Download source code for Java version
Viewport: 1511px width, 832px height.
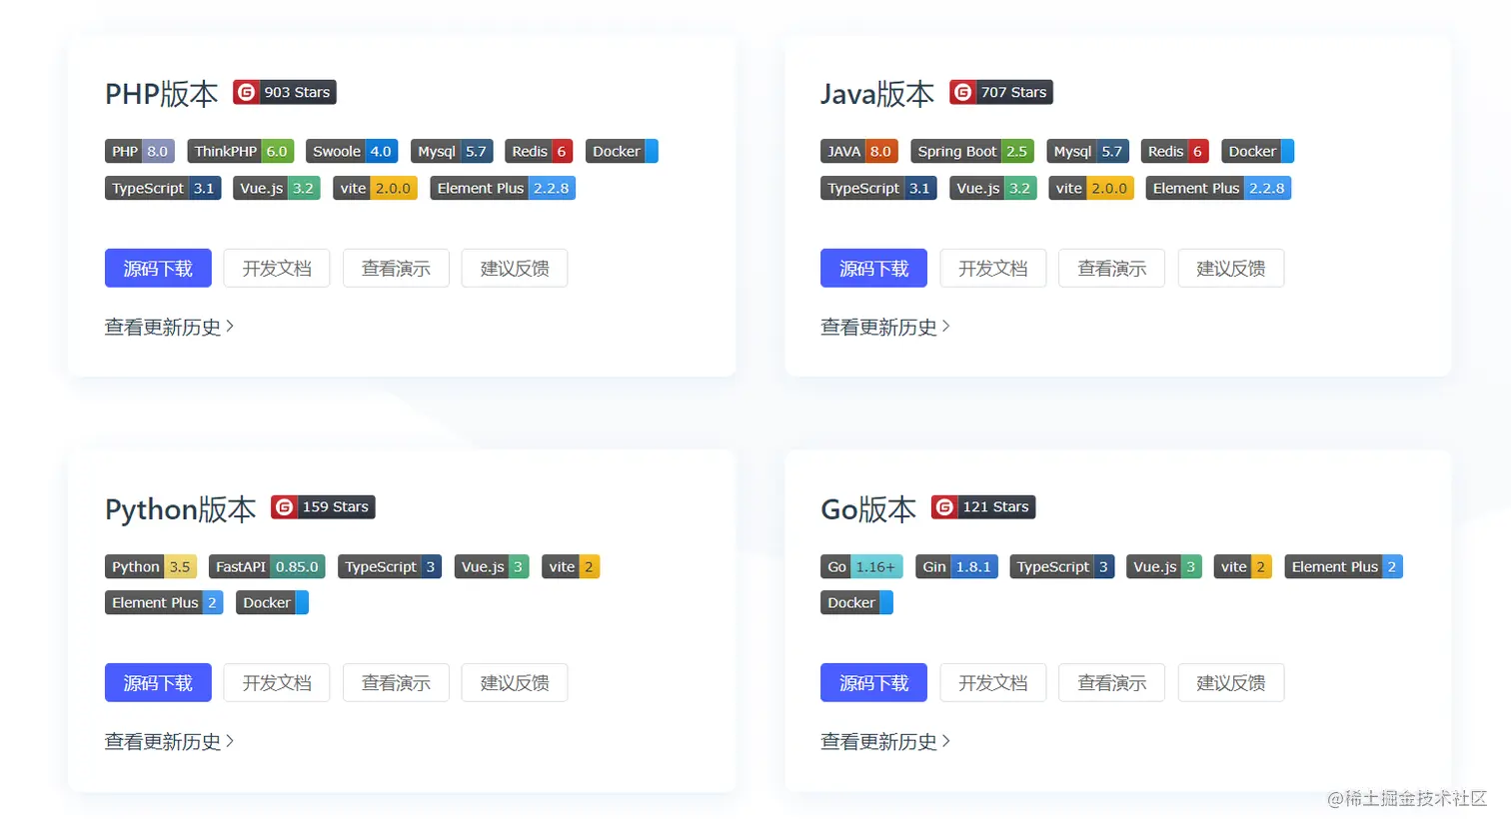873,268
